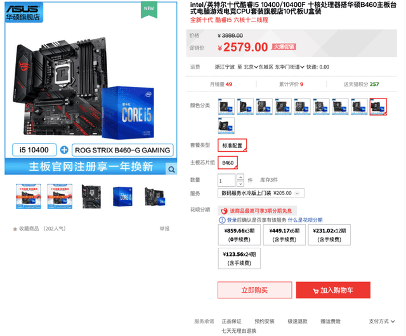The height and width of the screenshot is (336, 406).
Task: View the motherboard-only gallery thumbnail
Action: (91, 196)
